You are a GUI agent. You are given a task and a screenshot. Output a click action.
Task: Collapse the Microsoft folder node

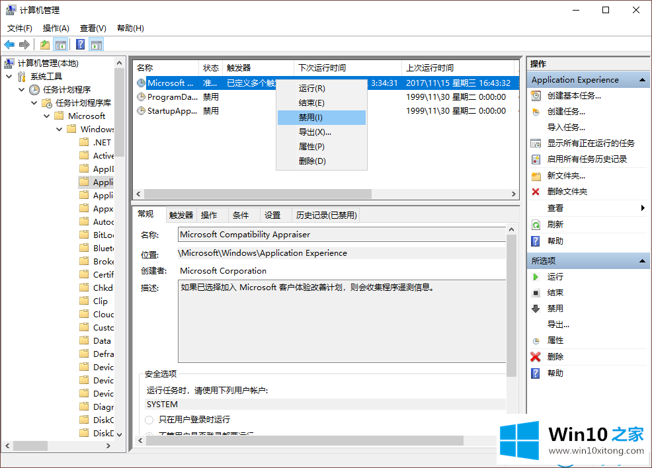coord(46,116)
